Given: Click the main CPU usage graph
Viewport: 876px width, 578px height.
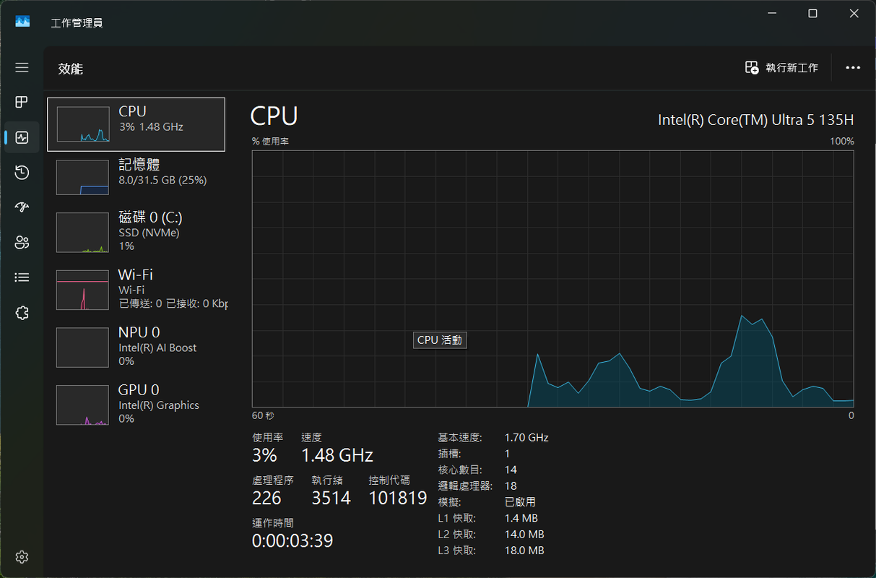Looking at the screenshot, I should coord(552,279).
